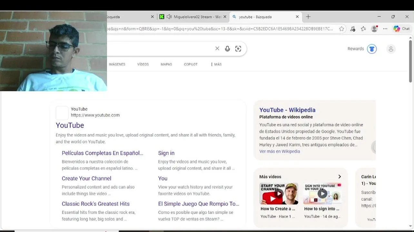
Task: Open 'Películas Completas En Español' link
Action: tap(103, 153)
